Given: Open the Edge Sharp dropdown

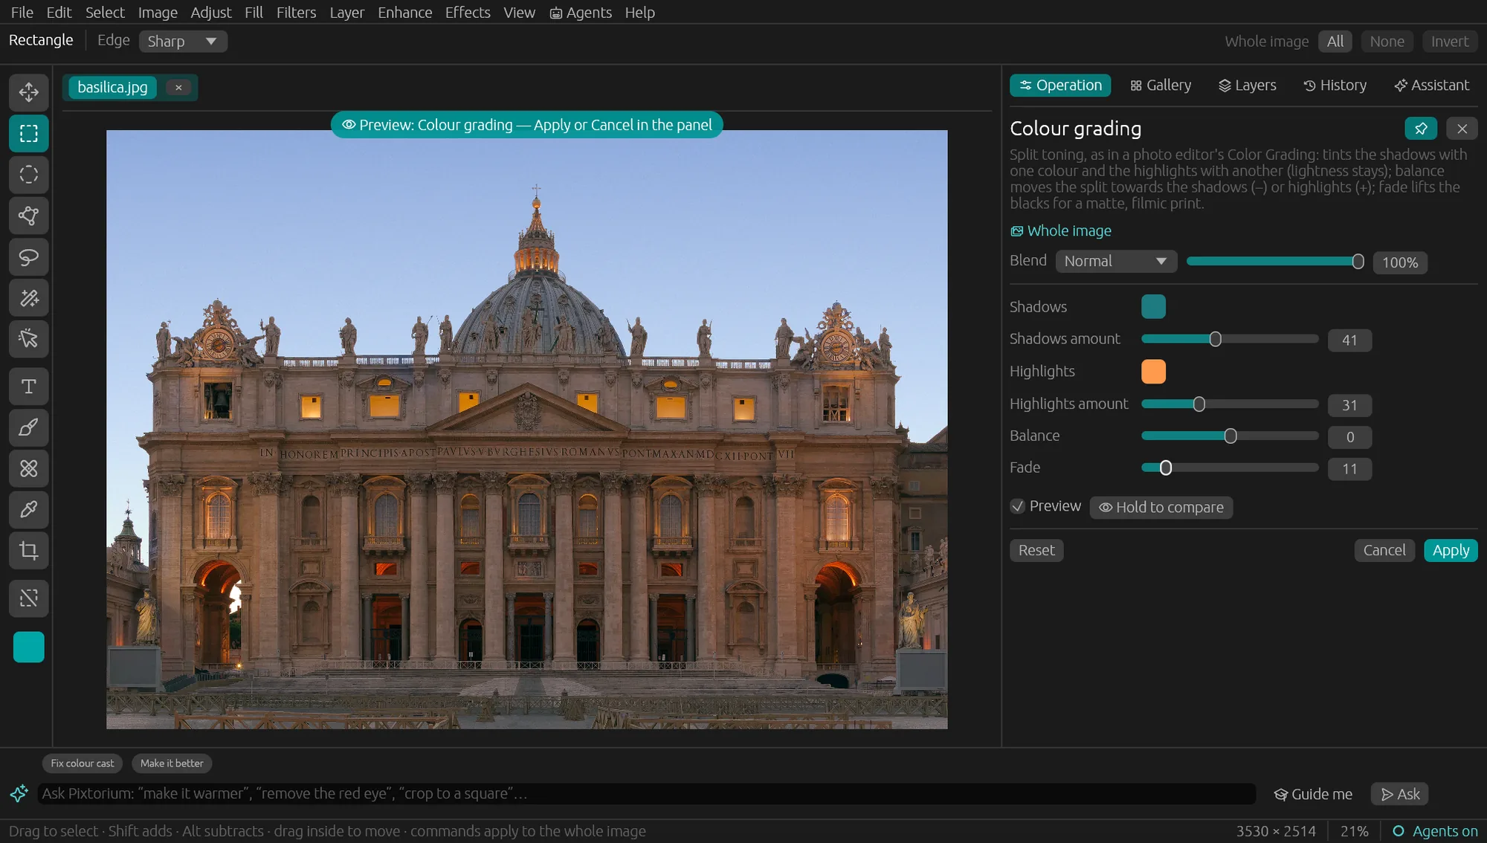Looking at the screenshot, I should coord(183,41).
